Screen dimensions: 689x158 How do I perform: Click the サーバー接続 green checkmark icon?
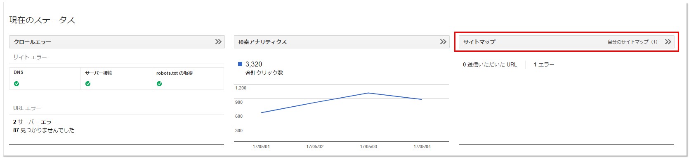coord(88,84)
